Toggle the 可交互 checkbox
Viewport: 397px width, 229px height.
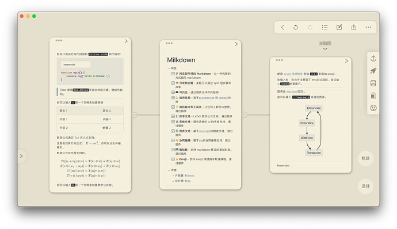pyautogui.click(x=173, y=92)
